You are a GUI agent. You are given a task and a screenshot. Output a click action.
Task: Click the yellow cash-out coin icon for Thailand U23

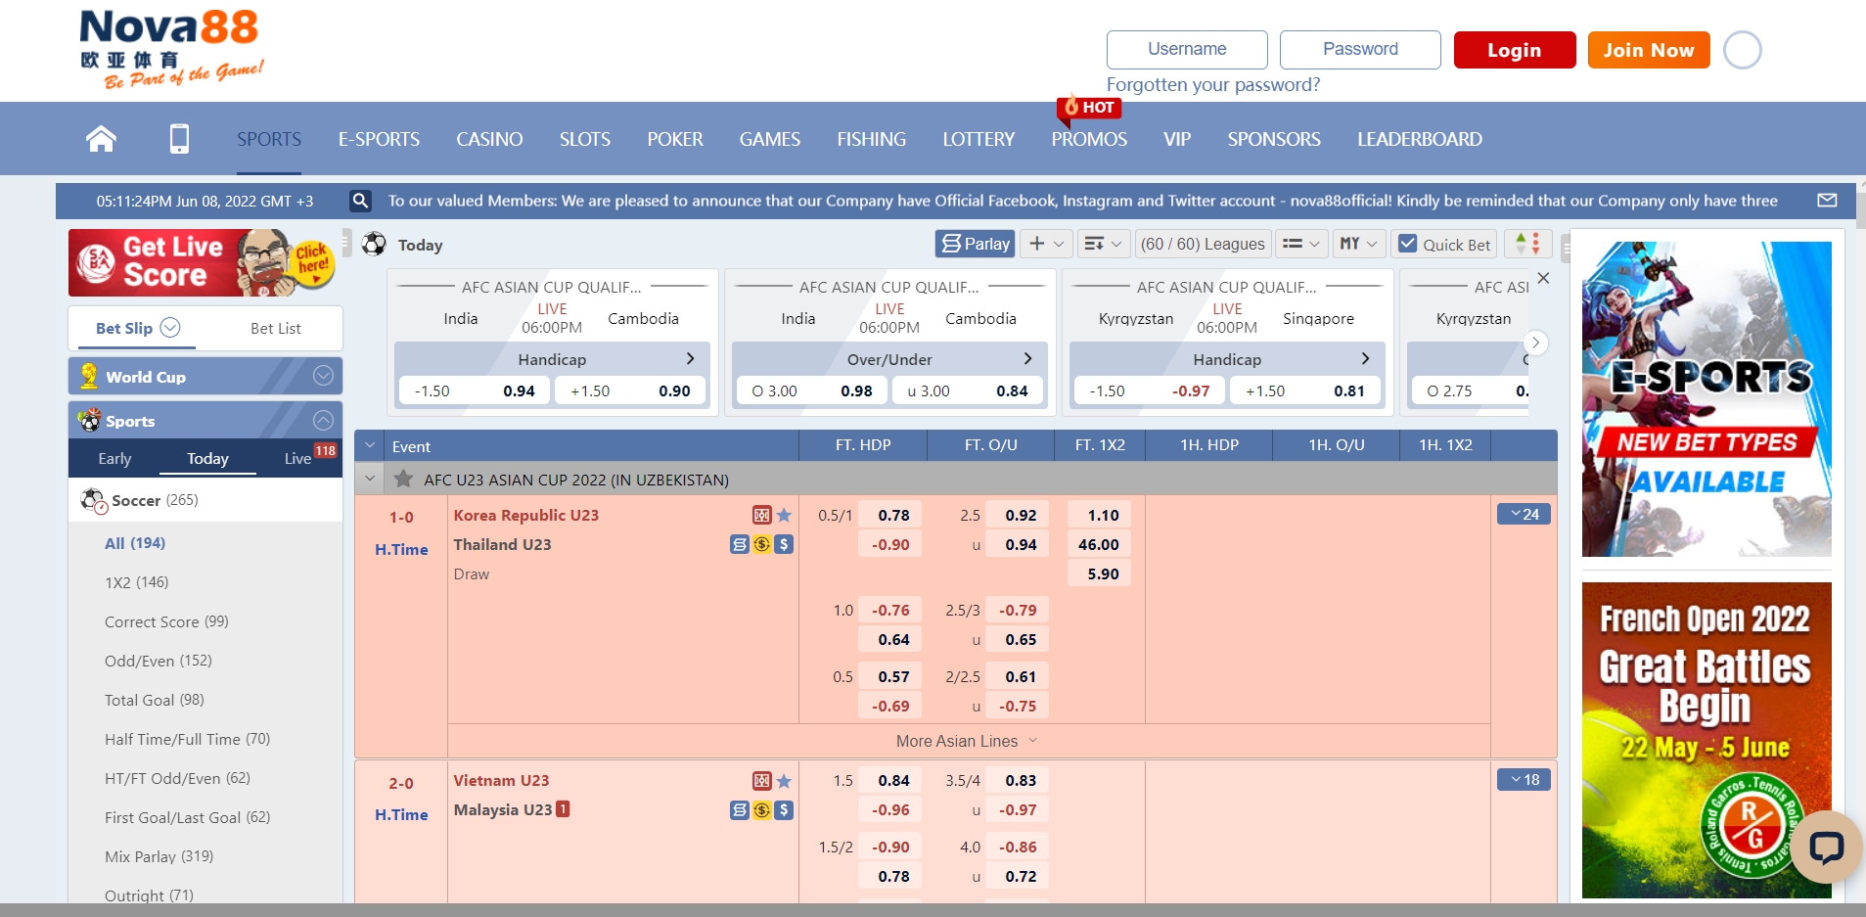[762, 544]
